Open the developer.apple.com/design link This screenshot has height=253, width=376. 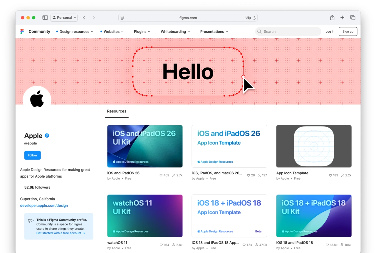pyautogui.click(x=44, y=206)
